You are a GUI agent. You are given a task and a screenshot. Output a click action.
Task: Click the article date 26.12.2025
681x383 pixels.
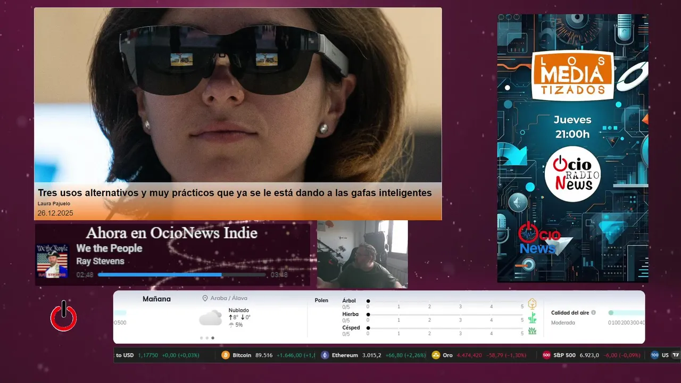[55, 213]
